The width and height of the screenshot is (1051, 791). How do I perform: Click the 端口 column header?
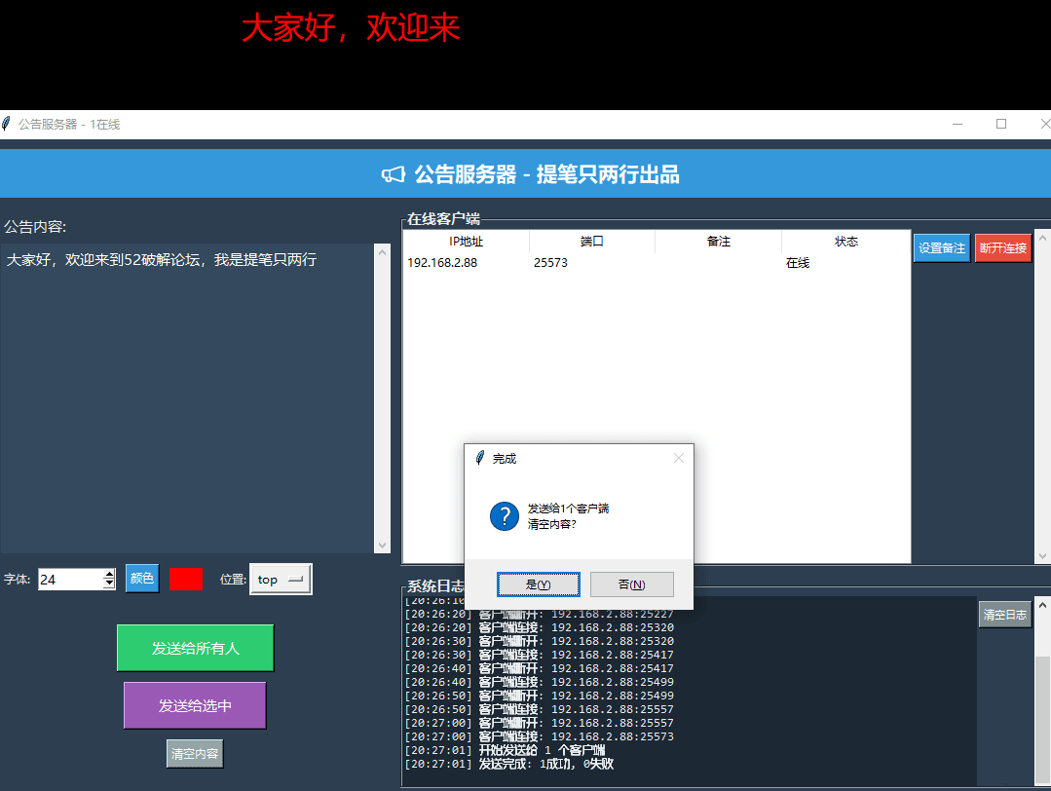point(591,242)
